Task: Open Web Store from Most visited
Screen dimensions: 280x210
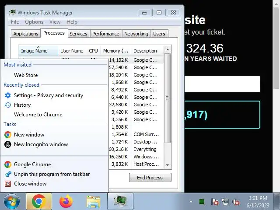Action: pyautogui.click(x=26, y=75)
